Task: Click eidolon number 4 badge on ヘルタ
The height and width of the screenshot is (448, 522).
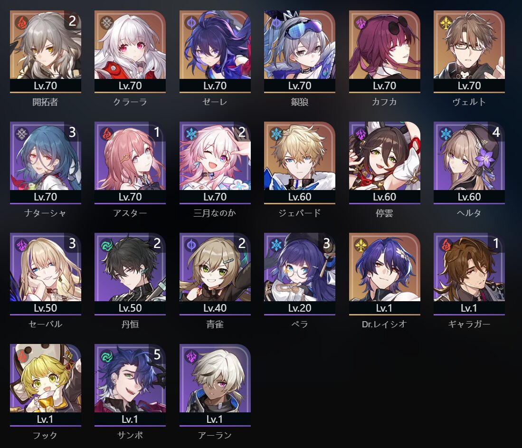Action: (x=496, y=132)
